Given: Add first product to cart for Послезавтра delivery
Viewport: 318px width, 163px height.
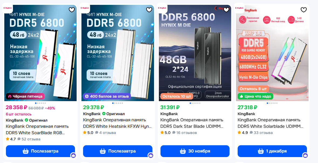Looking at the screenshot, I should (40, 151).
